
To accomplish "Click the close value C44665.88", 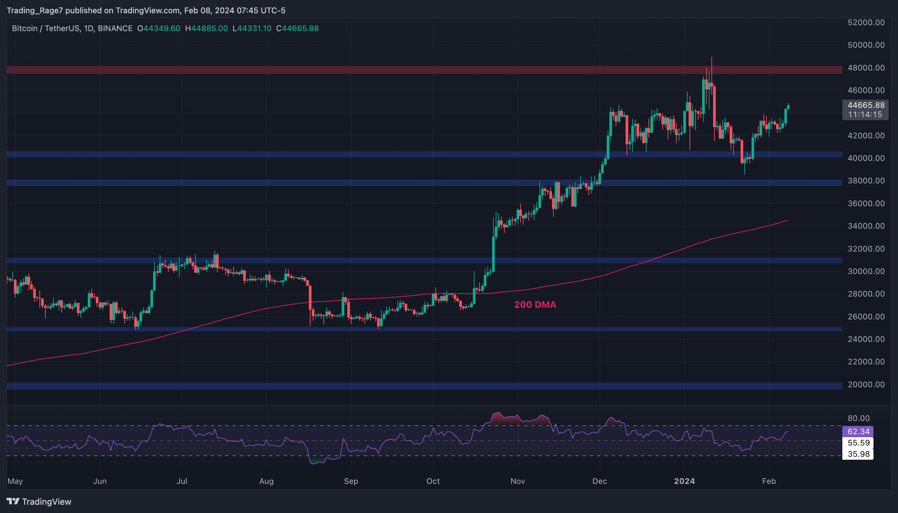I will tap(297, 28).
